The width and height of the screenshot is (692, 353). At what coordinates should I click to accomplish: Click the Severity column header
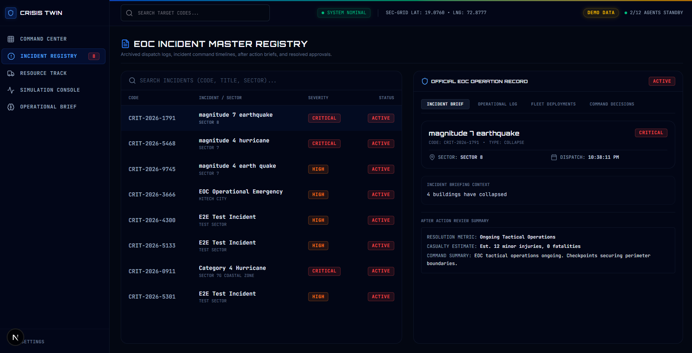coord(318,98)
